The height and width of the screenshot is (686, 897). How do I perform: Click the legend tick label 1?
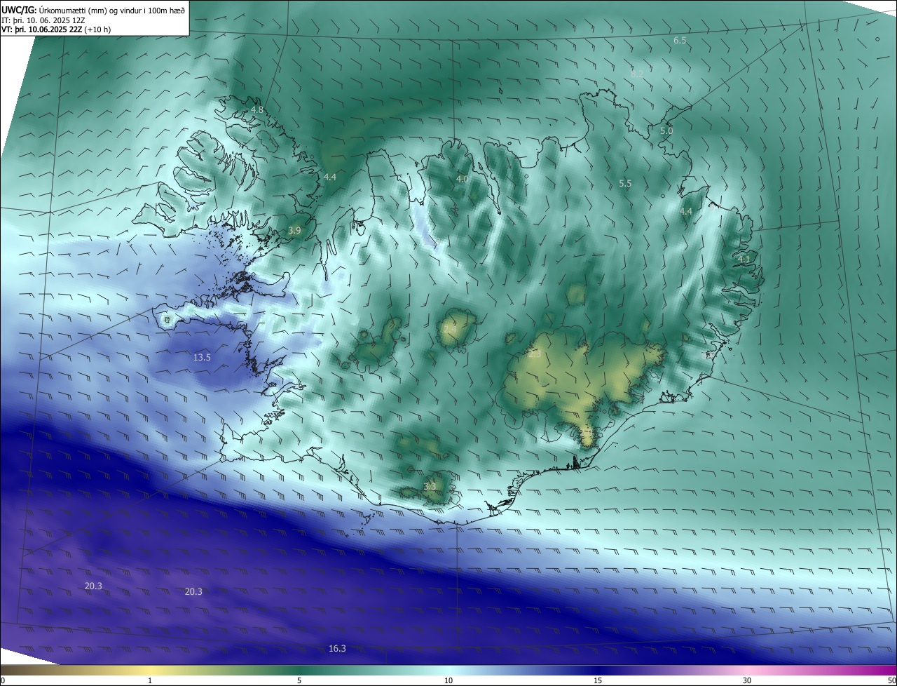point(150,680)
